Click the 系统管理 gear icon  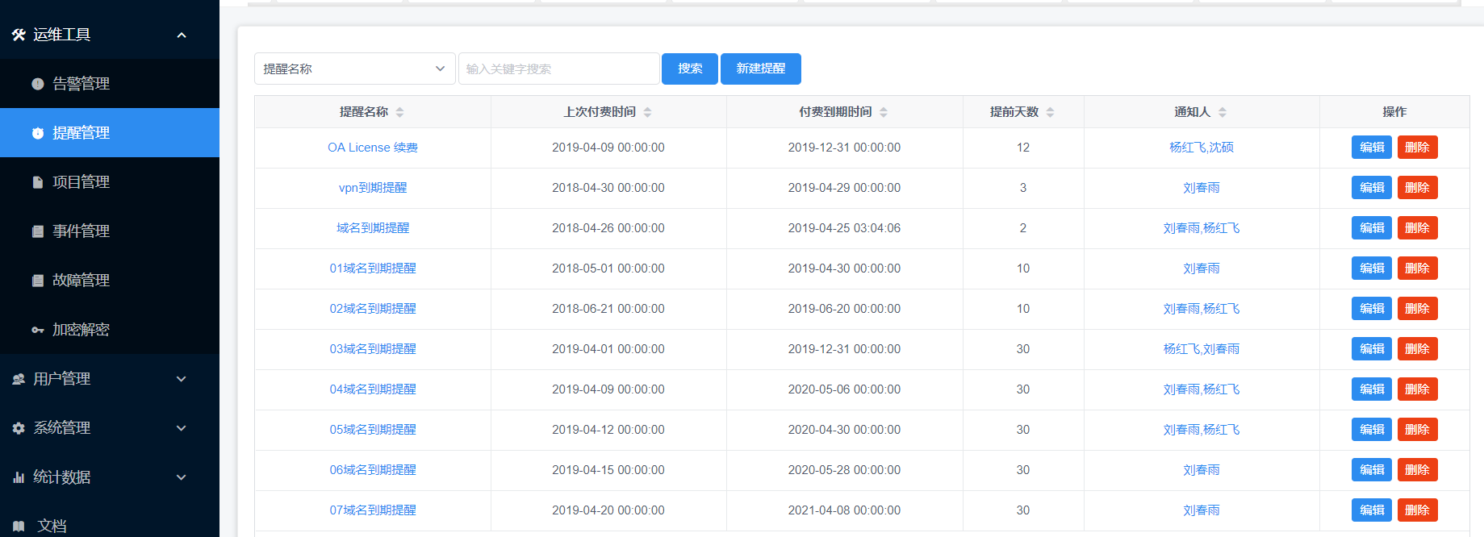[19, 428]
